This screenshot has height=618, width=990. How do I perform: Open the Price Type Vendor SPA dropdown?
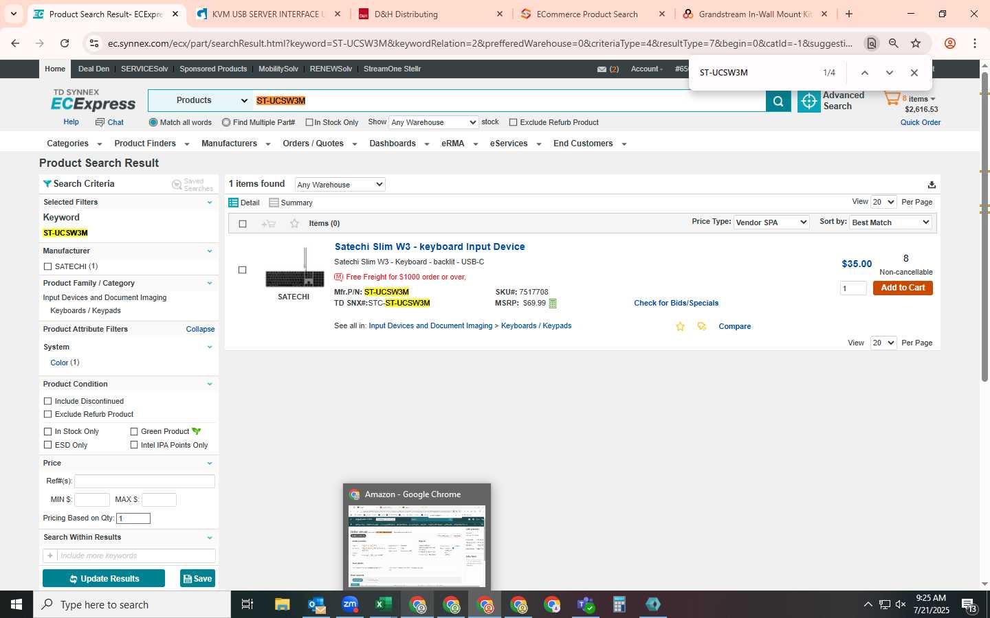[x=771, y=222]
